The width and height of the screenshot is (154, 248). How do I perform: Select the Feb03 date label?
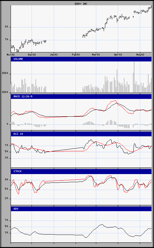[76, 55]
